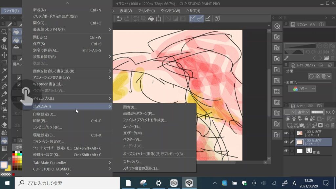
Task: Hide layer レイヤー 1 with eye icon
Action: click(x=286, y=133)
